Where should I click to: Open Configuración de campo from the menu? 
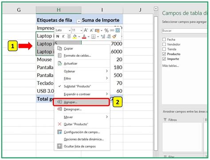[x=82, y=132]
